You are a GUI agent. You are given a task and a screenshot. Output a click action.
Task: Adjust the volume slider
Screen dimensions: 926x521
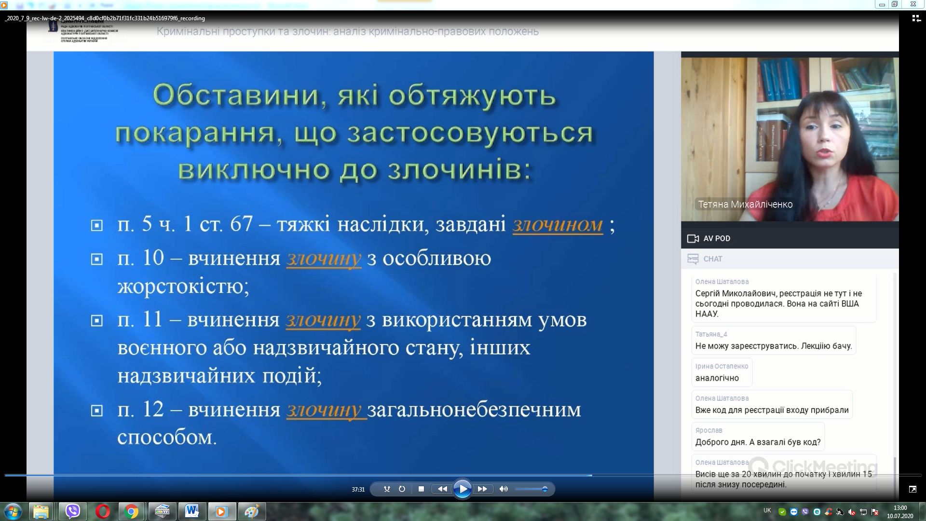click(x=531, y=489)
